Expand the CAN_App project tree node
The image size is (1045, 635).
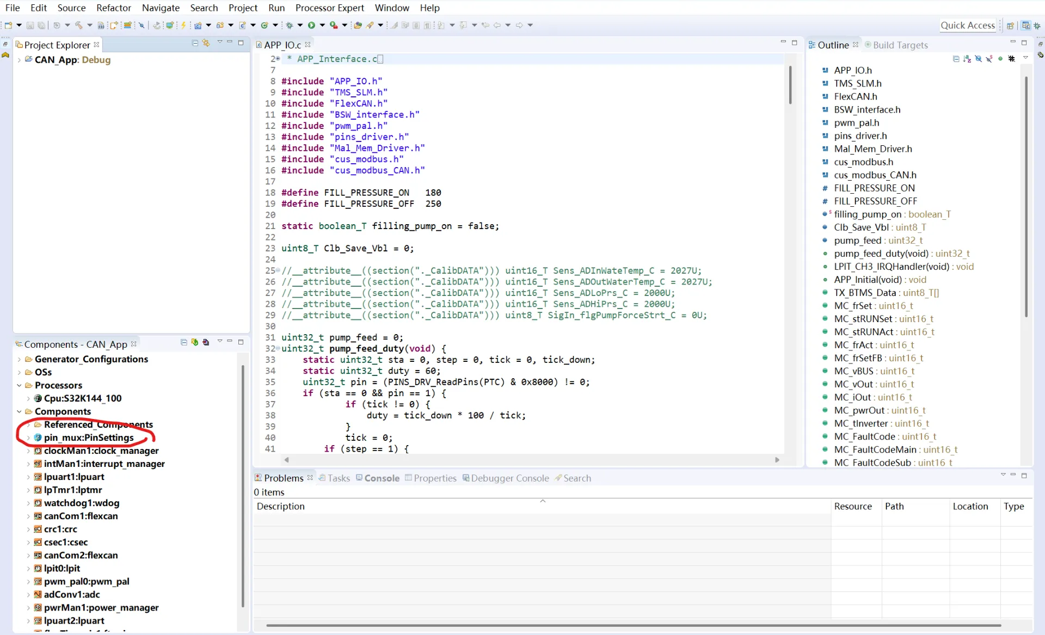click(19, 60)
